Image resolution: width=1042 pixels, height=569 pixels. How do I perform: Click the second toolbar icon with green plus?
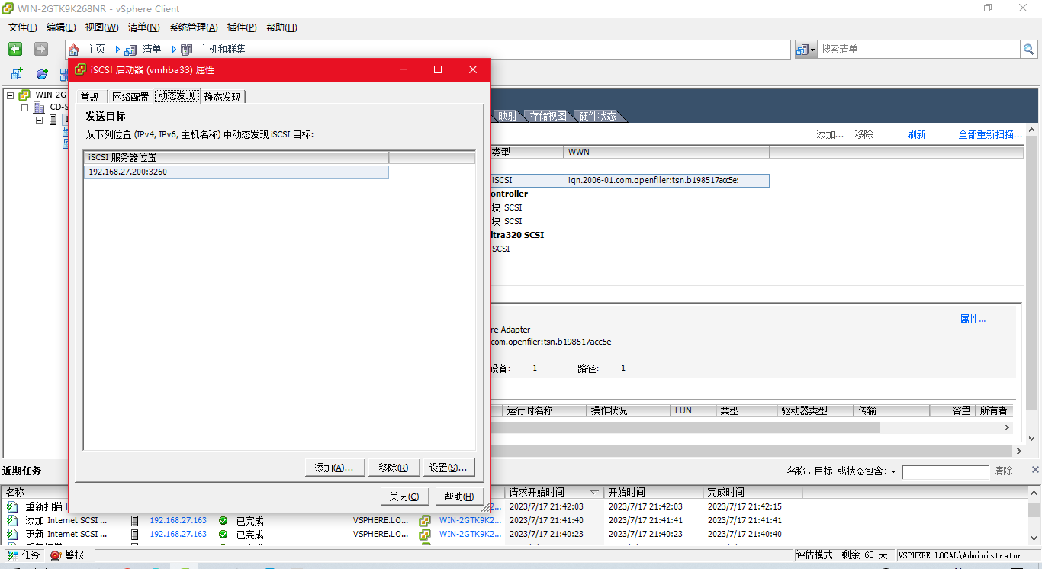tap(42, 74)
